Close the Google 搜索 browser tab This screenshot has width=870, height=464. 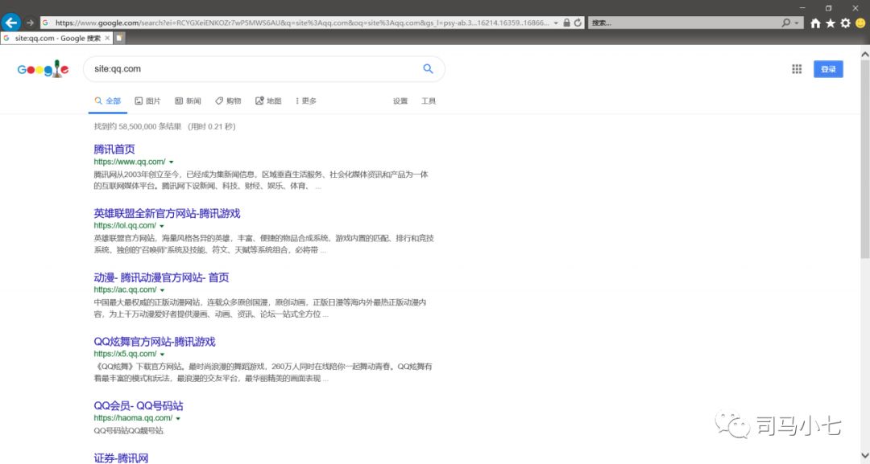[107, 38]
